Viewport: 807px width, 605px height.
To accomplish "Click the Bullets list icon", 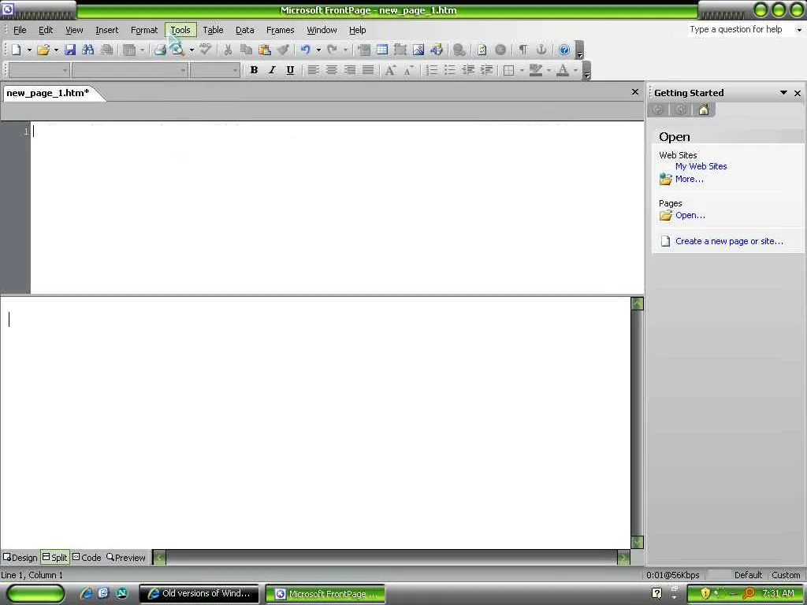I will tap(450, 70).
